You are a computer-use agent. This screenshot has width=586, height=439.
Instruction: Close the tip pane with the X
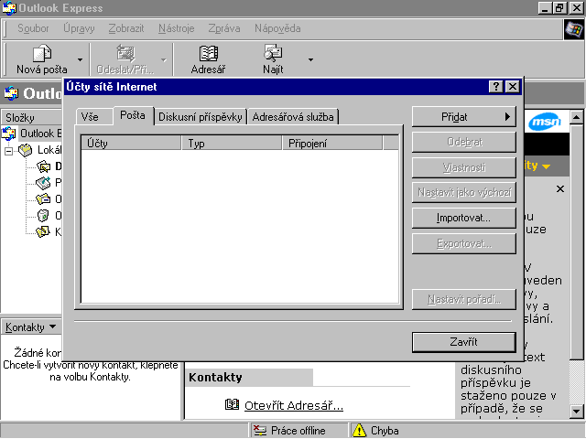pos(559,189)
